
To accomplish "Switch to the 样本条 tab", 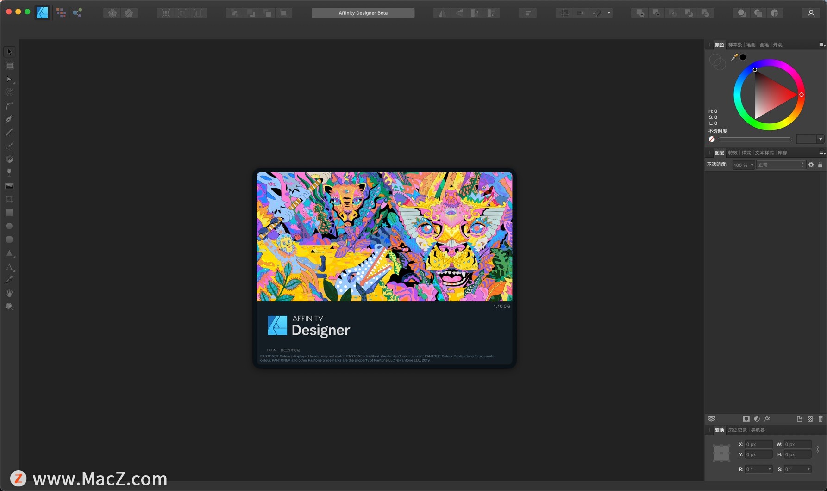I will (735, 45).
